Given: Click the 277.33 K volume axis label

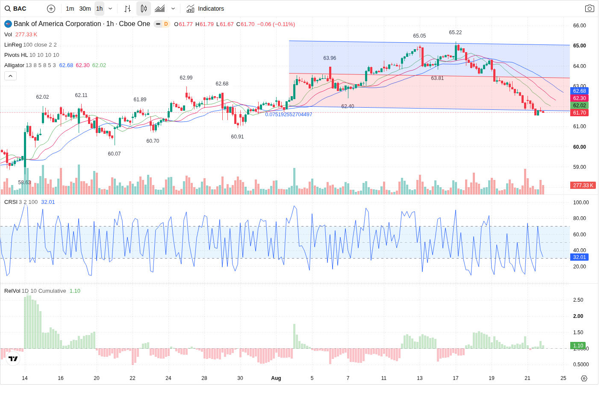Looking at the screenshot, I should (x=583, y=185).
